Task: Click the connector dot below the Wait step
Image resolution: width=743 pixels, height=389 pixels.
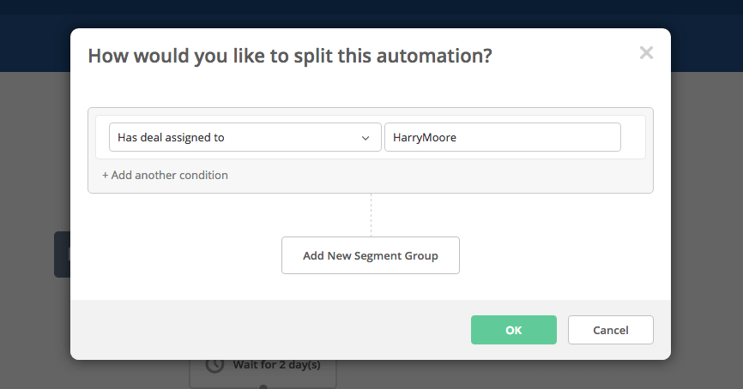Action: tap(263, 387)
